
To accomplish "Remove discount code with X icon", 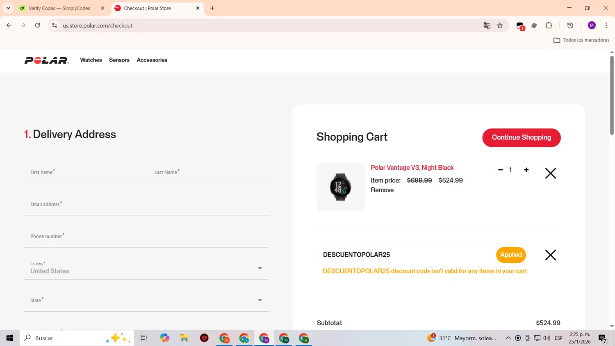I will [x=551, y=255].
